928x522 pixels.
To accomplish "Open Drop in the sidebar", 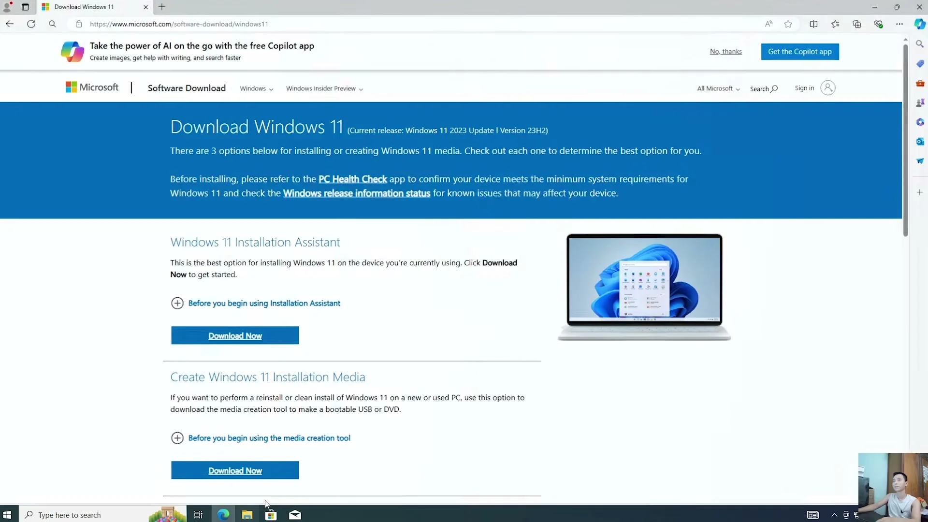I will [x=920, y=160].
